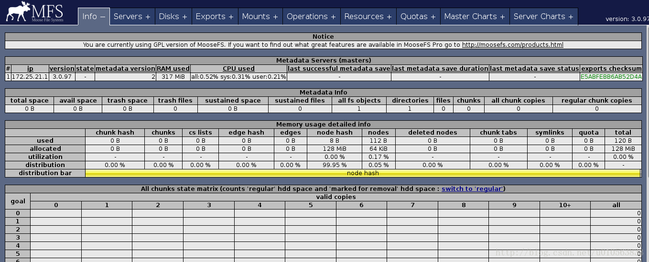This screenshot has height=262, width=649.
Task: Switch to the Resources tab
Action: click(x=368, y=16)
